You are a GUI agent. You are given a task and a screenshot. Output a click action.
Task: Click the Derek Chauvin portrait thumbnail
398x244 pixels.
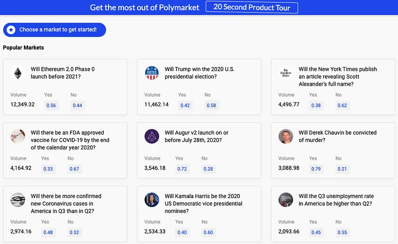(x=286, y=136)
